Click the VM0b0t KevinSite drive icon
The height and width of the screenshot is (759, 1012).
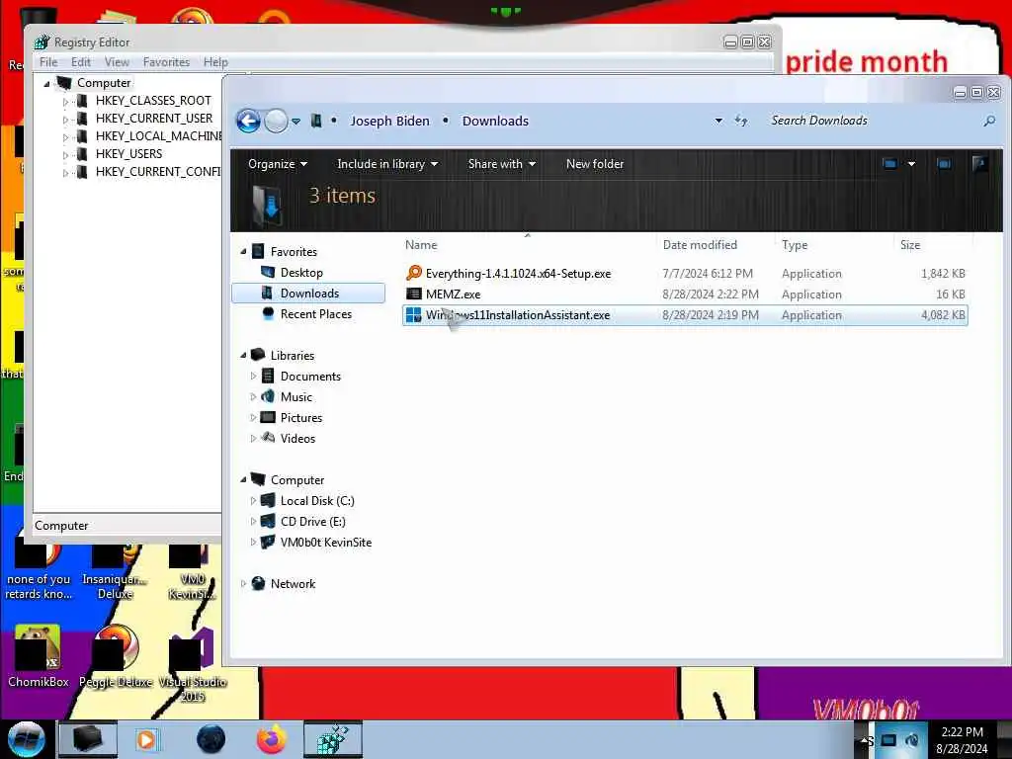click(x=268, y=543)
